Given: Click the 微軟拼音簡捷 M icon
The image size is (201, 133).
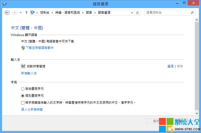Looking at the screenshot, I should point(23,66).
